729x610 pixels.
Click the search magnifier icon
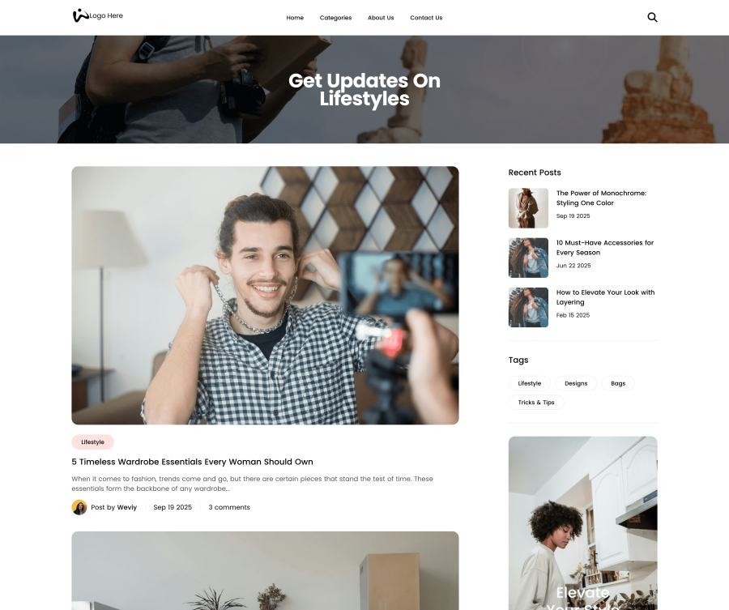(652, 17)
